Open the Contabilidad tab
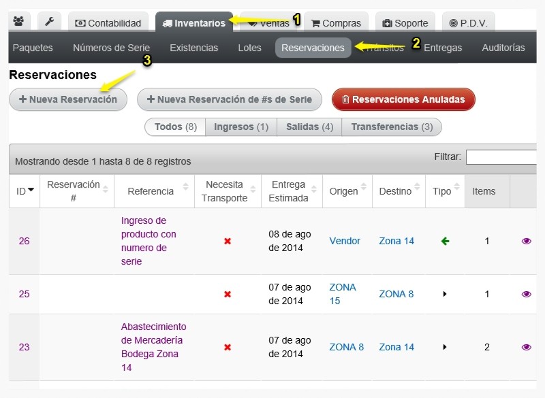Viewport: 545px width, 398px height. [x=108, y=23]
